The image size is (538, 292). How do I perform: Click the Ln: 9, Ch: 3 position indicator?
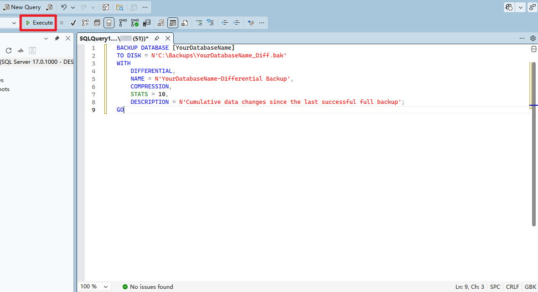point(469,287)
